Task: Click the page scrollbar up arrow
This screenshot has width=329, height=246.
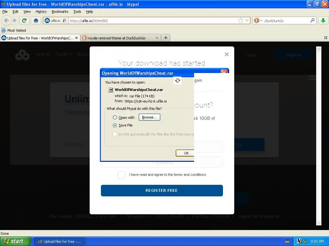Action: click(319, 49)
